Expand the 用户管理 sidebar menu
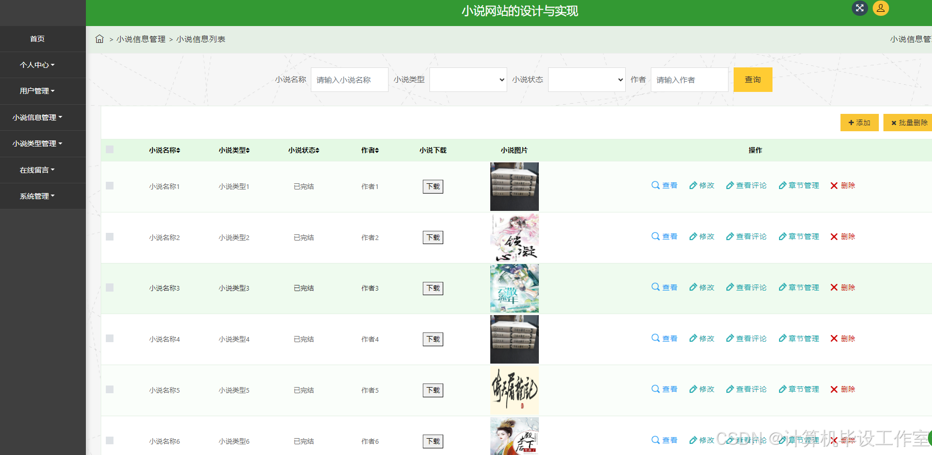 click(x=37, y=91)
